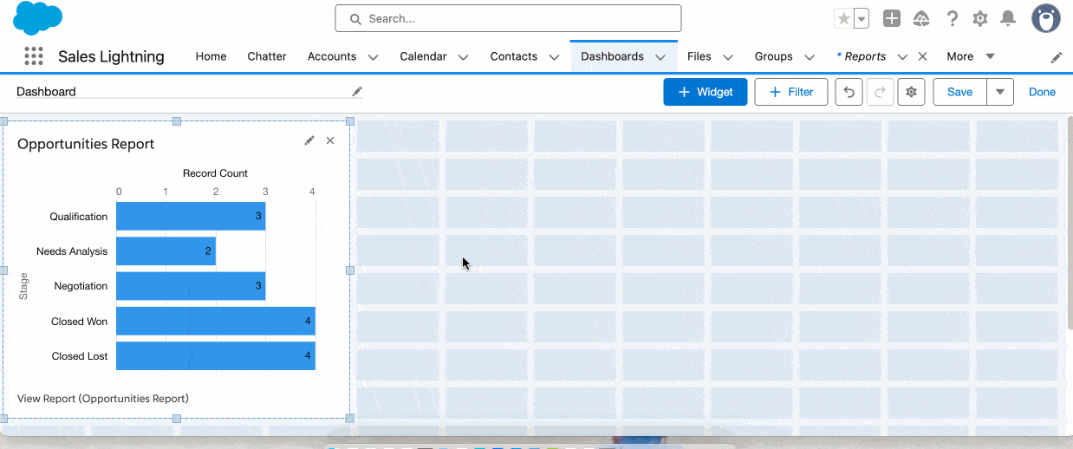
Task: Edit the Opportunities Report widget
Action: click(309, 140)
